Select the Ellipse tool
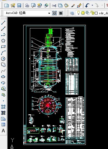The image size is (108, 149). tap(3, 77)
